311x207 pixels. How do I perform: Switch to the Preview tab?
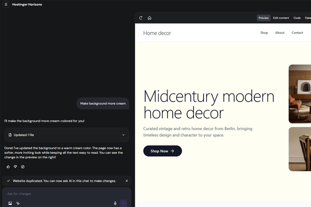point(263,18)
